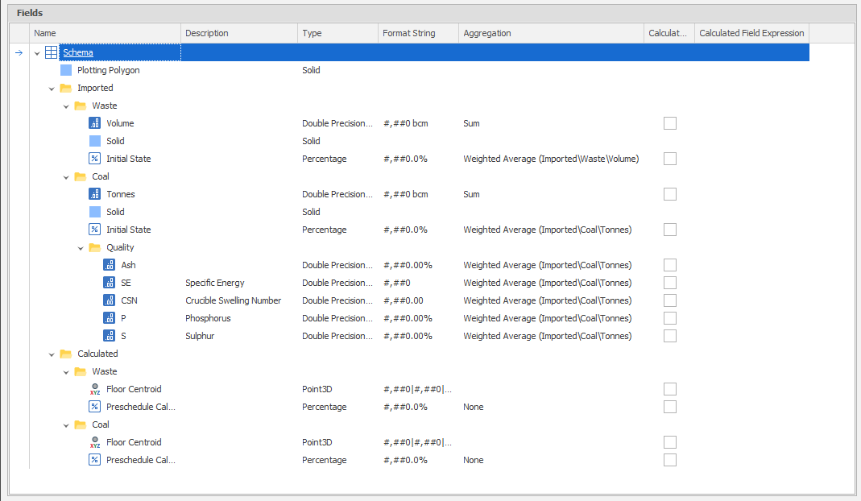Click the Sum aggregation for Volume

pyautogui.click(x=471, y=123)
